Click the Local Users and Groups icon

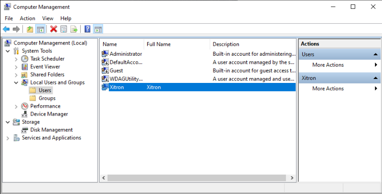25,82
